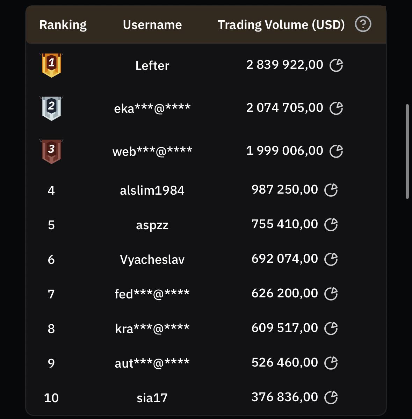This screenshot has width=412, height=419.
Task: Open the chart icon beside 626 200,00
Action: pyautogui.click(x=331, y=294)
